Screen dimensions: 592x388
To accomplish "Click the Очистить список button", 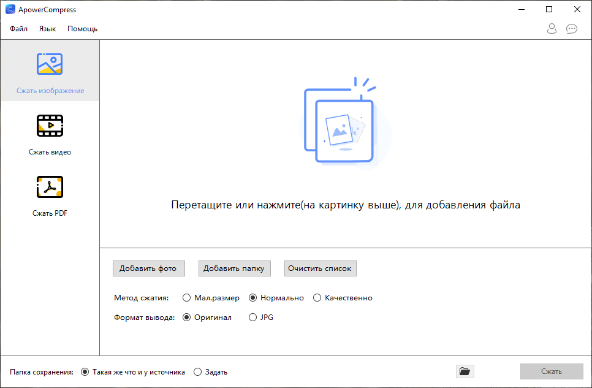I will (320, 268).
